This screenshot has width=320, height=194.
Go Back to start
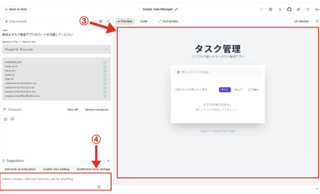point(16,9)
